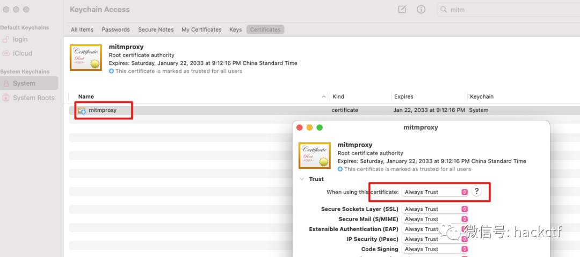Zoom the mitmproxy dialog with green button
Screen dimensions: 580x257
[x=320, y=127]
